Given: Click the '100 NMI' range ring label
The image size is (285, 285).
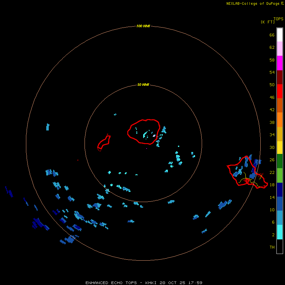Looking at the screenshot, I should click(x=143, y=26).
